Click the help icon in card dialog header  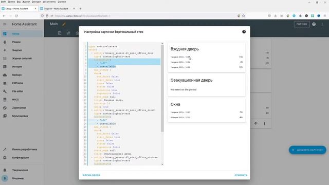coord(244,32)
